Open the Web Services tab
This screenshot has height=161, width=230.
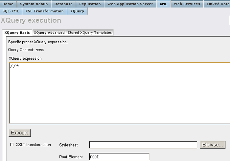187,4
